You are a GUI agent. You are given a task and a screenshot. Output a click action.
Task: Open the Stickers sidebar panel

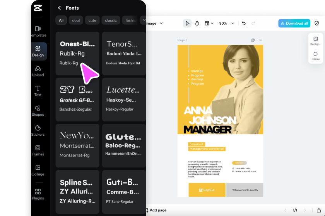coord(38,131)
